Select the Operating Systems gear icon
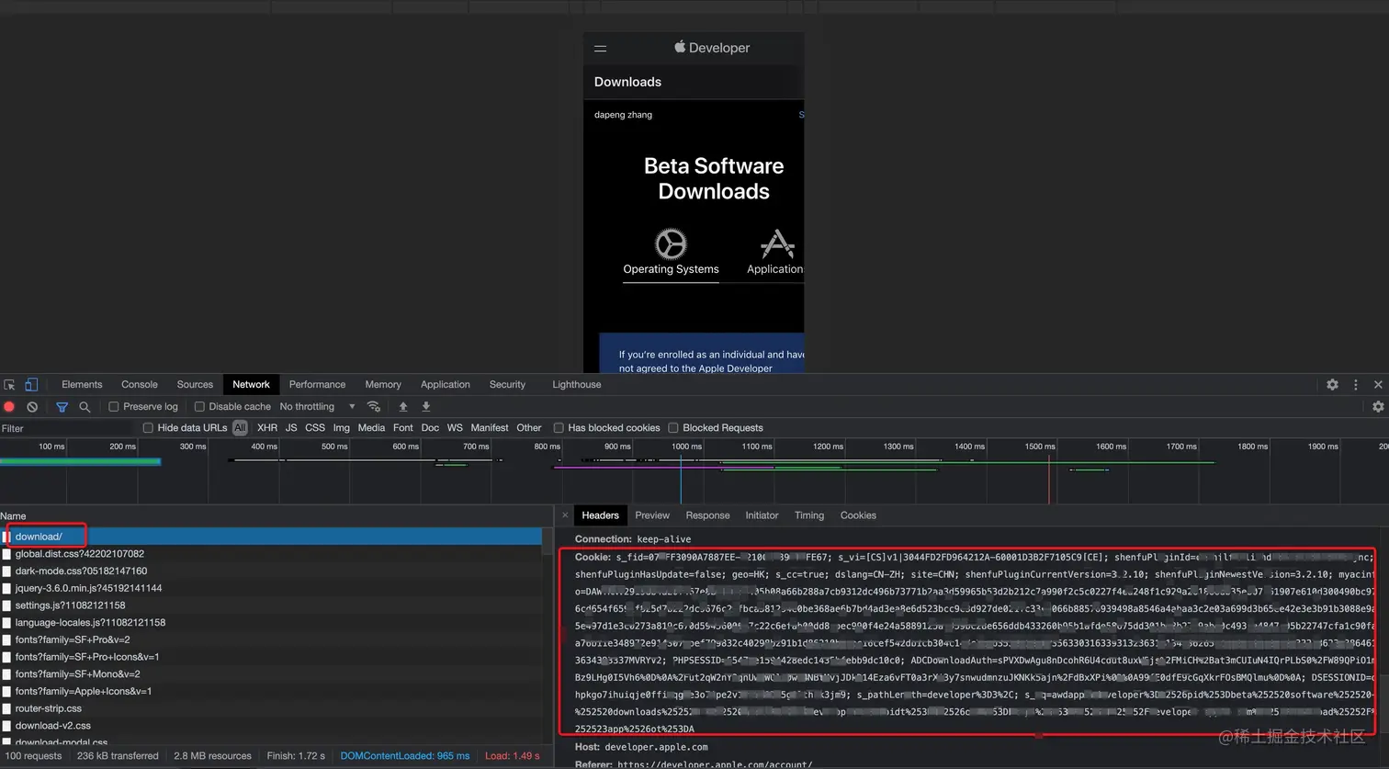 [x=671, y=244]
